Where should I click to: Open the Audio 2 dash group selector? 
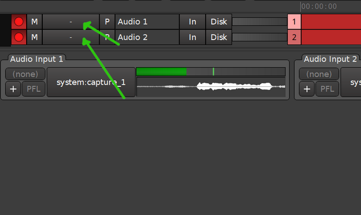tap(70, 37)
